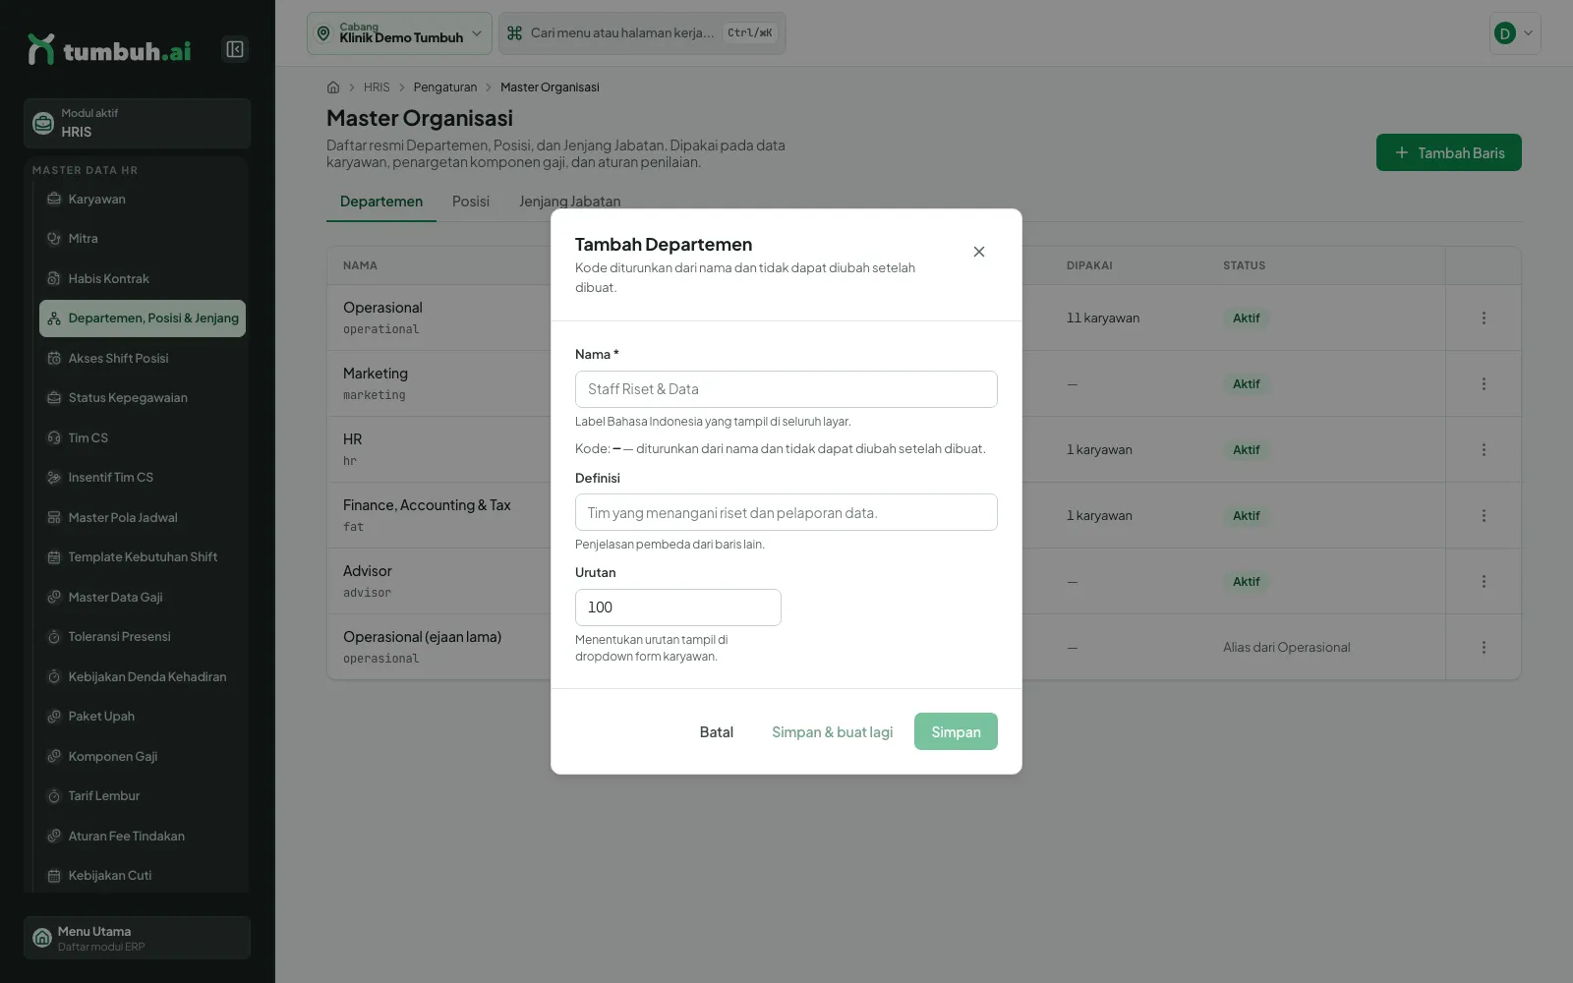This screenshot has height=983, width=1573.
Task: Open Aturan Fee Tindakan in sidebar
Action: [x=143, y=836]
